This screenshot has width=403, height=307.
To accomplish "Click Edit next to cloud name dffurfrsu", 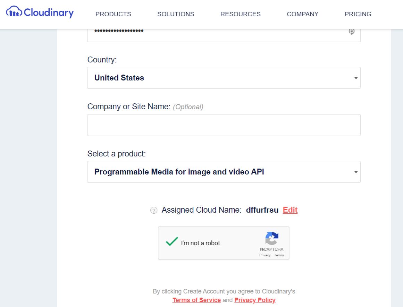I will (x=290, y=210).
